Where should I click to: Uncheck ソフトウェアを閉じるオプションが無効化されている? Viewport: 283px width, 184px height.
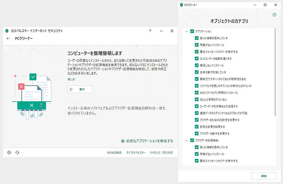[x=197, y=86]
